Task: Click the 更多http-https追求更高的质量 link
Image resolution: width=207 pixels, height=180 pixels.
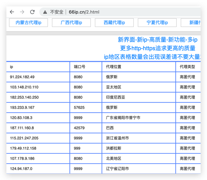Action: 158,48
